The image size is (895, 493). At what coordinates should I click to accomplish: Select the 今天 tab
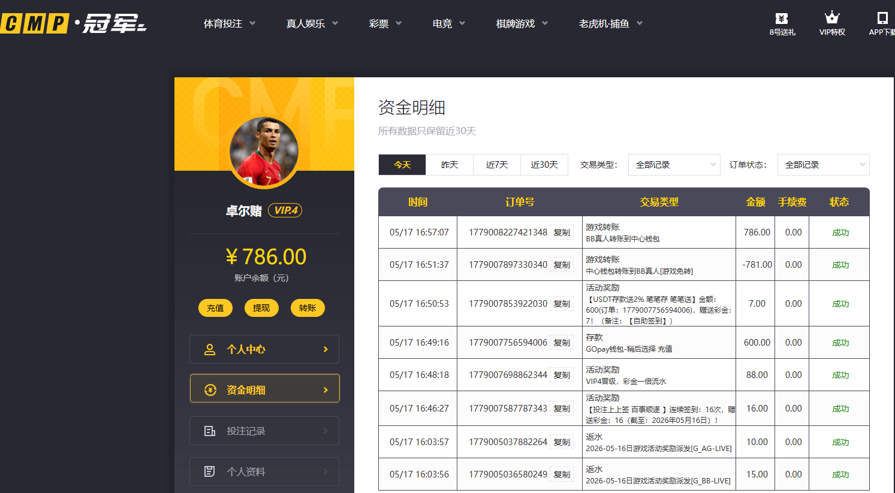tap(402, 165)
